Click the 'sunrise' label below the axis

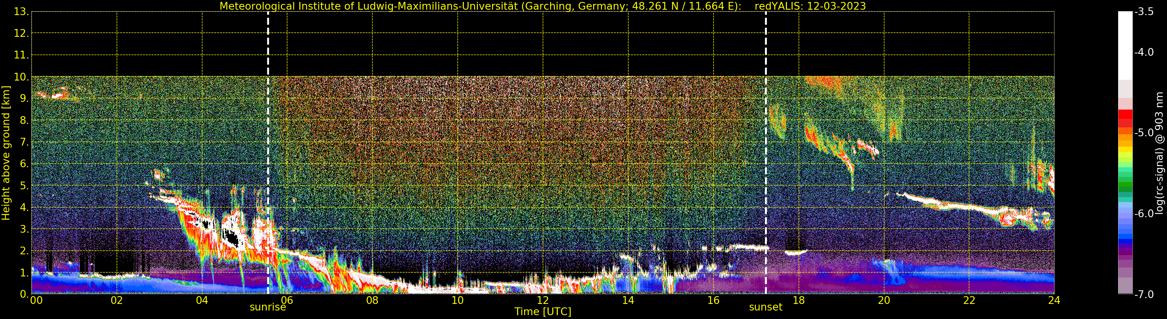268,307
